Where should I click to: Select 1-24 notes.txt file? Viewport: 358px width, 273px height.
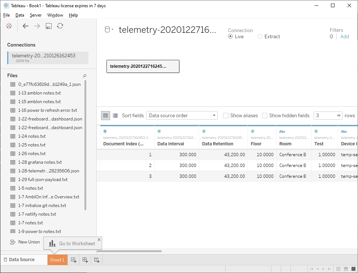tap(28, 136)
